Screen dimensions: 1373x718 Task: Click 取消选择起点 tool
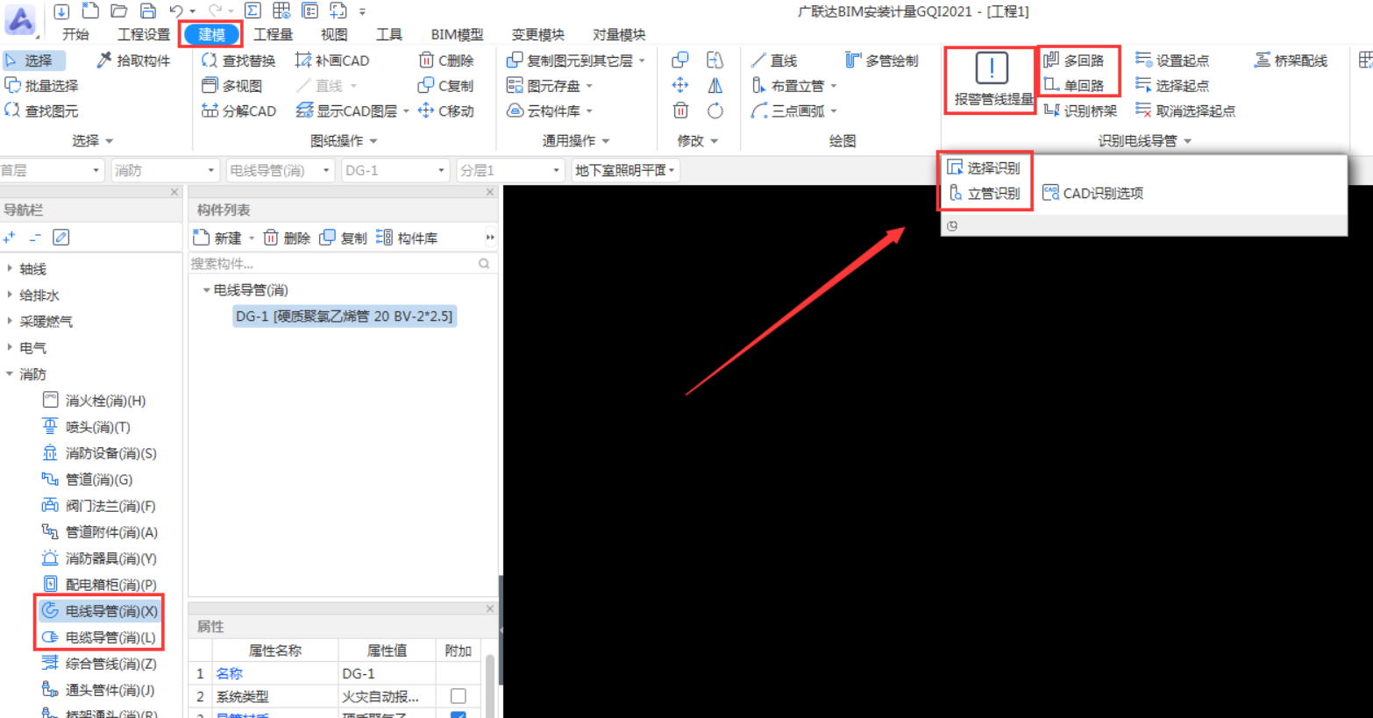coord(1185,111)
